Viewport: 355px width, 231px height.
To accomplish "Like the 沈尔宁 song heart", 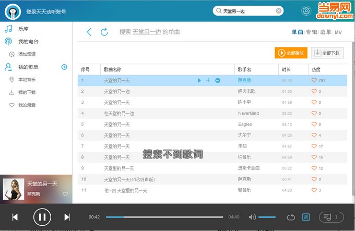I will (x=314, y=135).
